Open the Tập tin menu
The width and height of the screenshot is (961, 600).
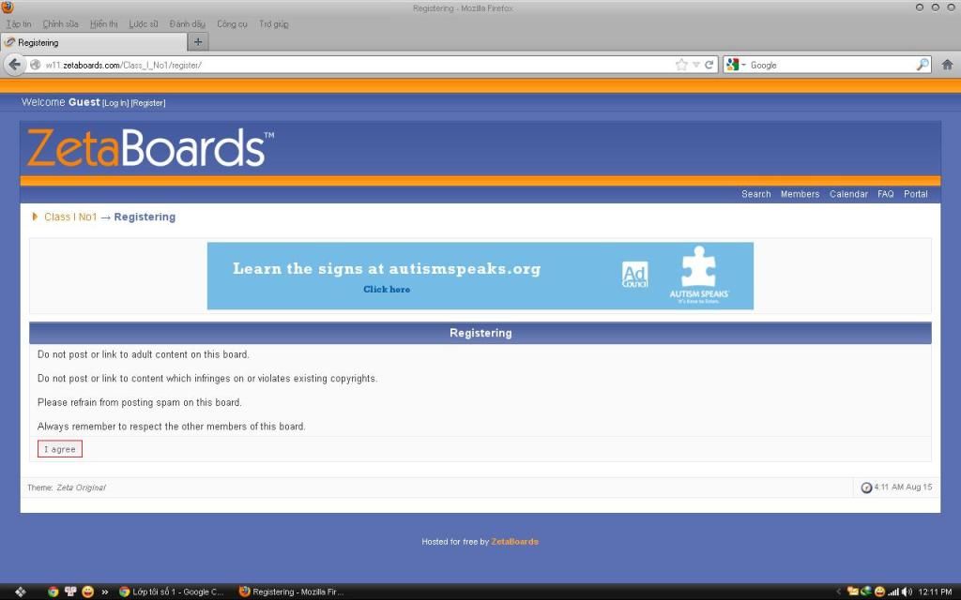(19, 23)
